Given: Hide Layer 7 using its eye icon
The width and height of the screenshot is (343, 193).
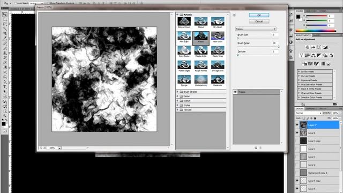Looking at the screenshot, I should coord(297,125).
